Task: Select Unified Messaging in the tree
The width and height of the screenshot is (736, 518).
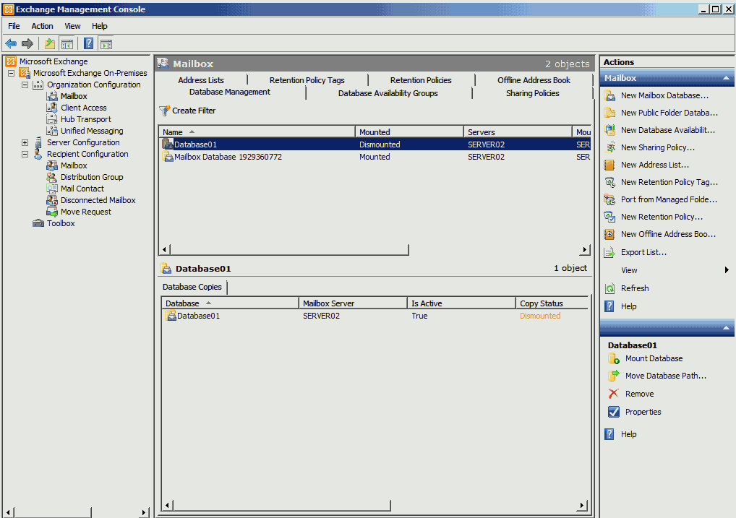Action: (92, 131)
